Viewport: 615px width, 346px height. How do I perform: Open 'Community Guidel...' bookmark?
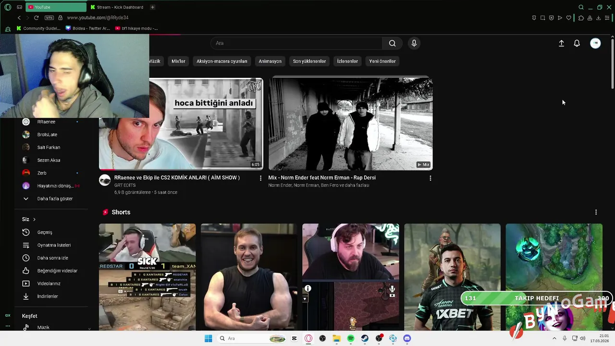38,28
